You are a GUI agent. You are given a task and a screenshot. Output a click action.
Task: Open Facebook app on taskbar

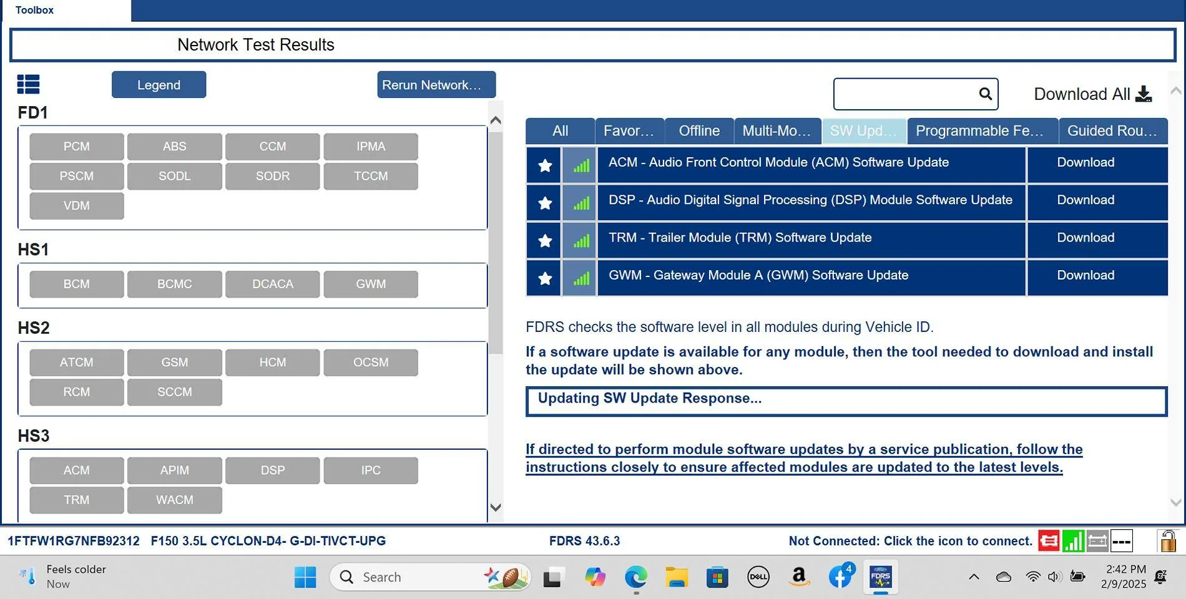(840, 577)
